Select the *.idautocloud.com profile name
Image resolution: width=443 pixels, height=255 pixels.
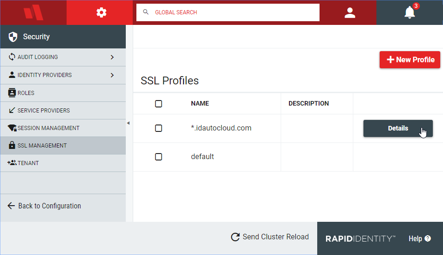(x=221, y=128)
